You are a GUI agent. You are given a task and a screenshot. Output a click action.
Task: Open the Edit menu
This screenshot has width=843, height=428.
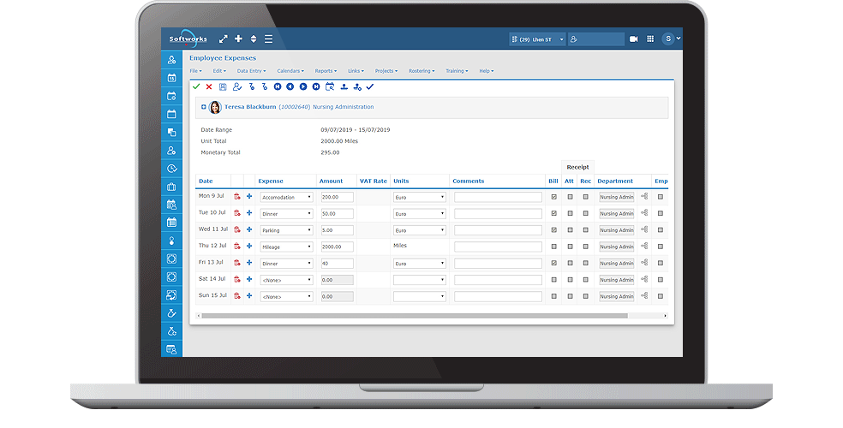pos(218,71)
